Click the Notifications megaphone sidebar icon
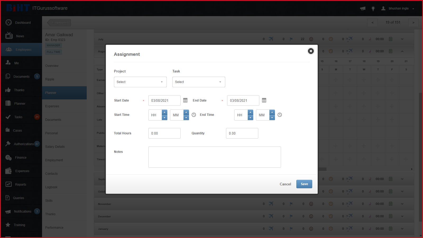 [x=8, y=212]
